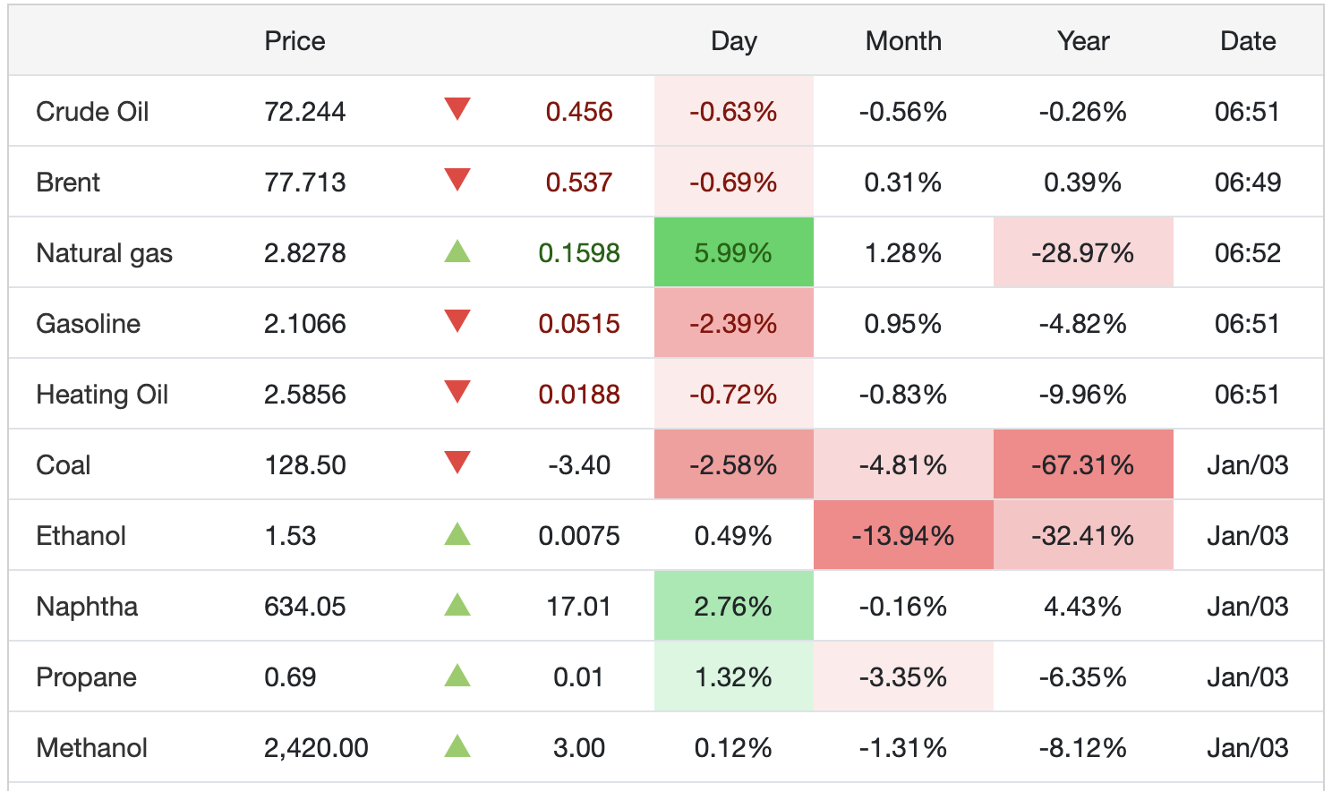Click the -2.39% Day cell
1332x791 pixels.
coord(734,324)
